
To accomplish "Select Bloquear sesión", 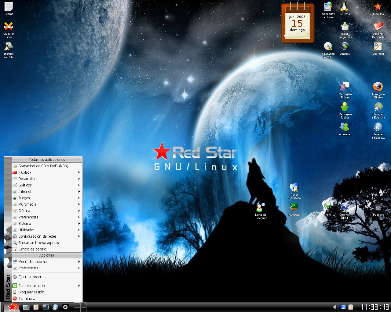I will (x=47, y=292).
